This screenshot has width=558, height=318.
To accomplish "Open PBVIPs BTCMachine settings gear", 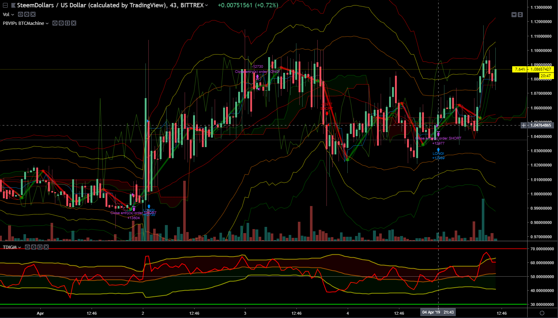I will tap(61, 23).
